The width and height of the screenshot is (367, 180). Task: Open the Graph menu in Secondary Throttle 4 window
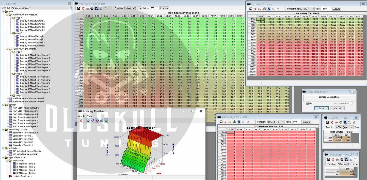(x=81, y=116)
